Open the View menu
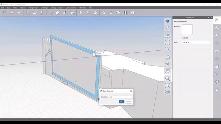This screenshot has height=124, width=221. (15, 8)
